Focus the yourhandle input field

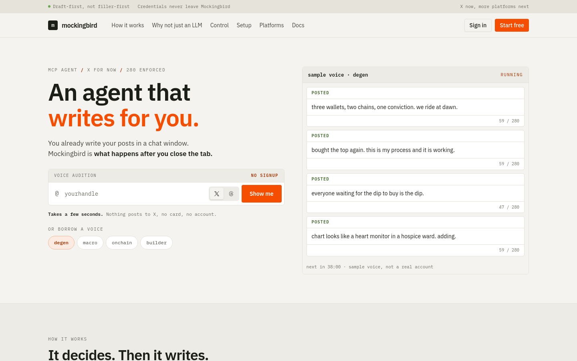[x=134, y=194]
